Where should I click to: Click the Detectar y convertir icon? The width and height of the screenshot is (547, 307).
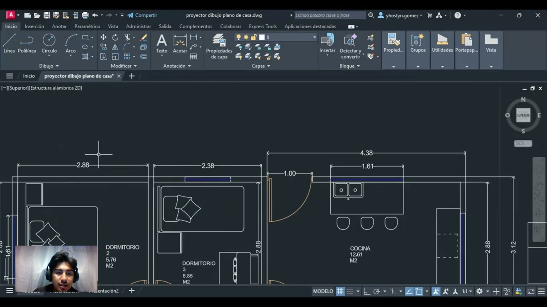click(350, 46)
